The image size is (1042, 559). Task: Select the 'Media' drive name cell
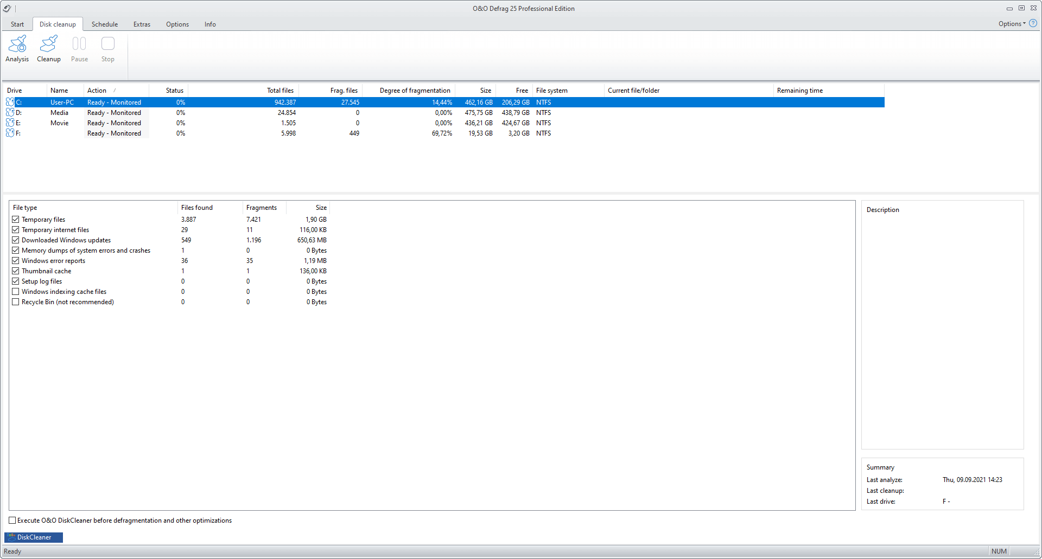pyautogui.click(x=59, y=112)
